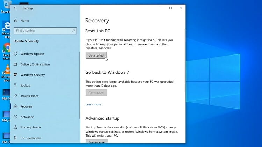This screenshot has width=262, height=147.
Task: Close the Settings window
Action: point(181,8)
